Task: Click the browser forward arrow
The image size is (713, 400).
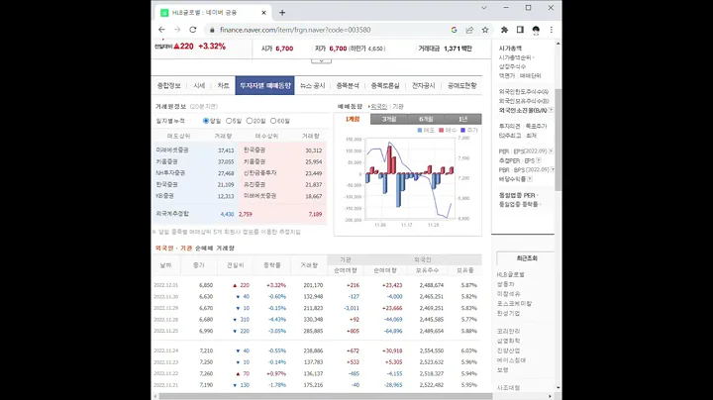Action: [177, 30]
